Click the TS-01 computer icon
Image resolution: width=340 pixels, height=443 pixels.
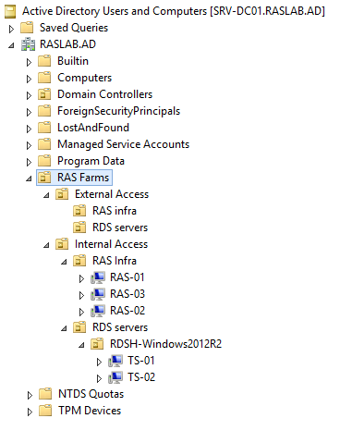pyautogui.click(x=115, y=361)
